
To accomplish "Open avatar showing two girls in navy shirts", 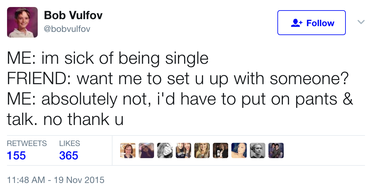I will tap(183, 150).
